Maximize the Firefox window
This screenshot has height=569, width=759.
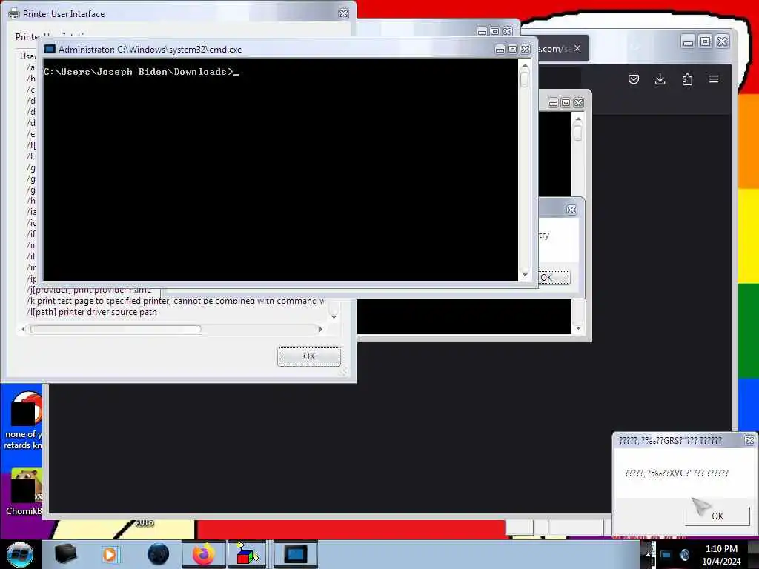pyautogui.click(x=706, y=42)
